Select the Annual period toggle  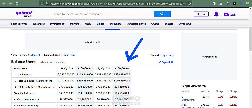coord(155,55)
